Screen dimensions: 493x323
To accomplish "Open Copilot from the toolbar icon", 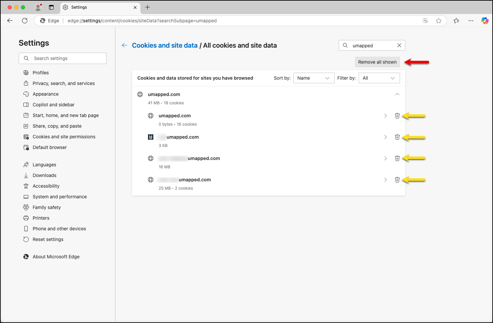I will point(485,21).
